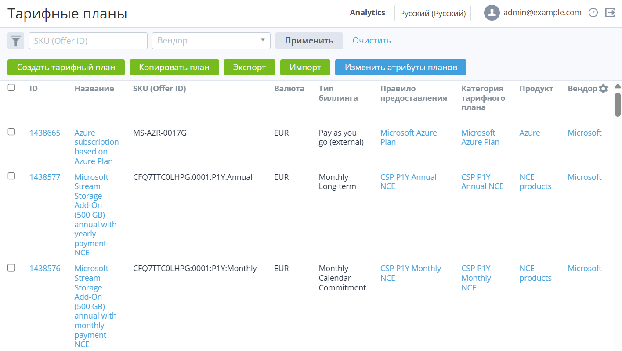Click the logout exit icon
Viewport: 622px width, 351px height.
(x=610, y=13)
